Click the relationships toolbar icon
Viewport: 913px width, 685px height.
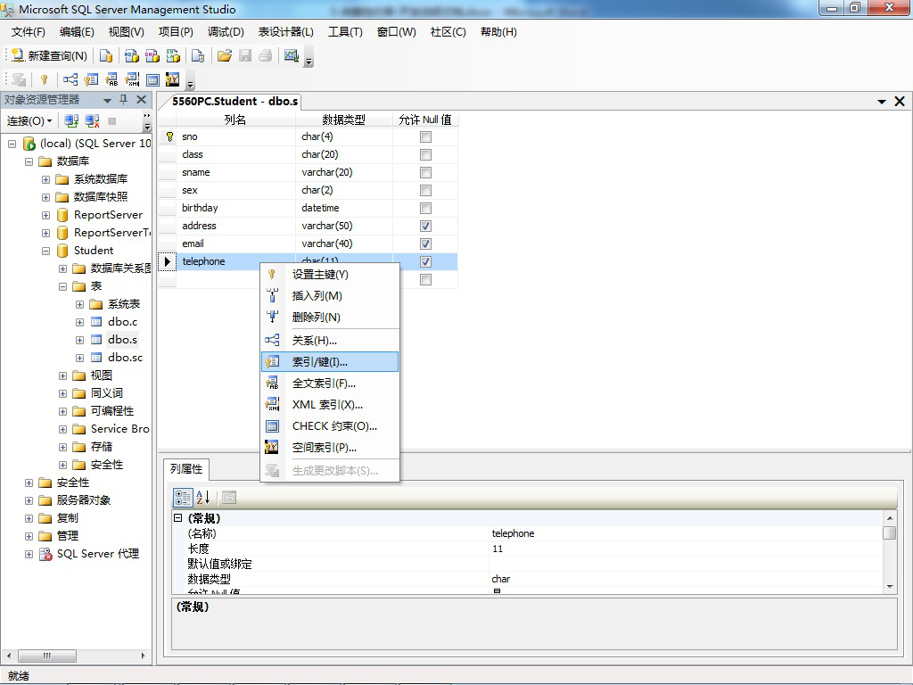click(70, 79)
